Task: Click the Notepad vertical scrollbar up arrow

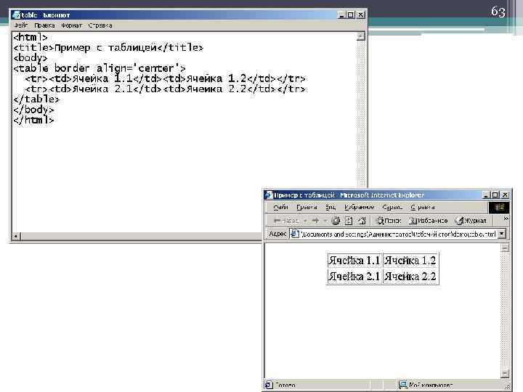Action: 360,36
